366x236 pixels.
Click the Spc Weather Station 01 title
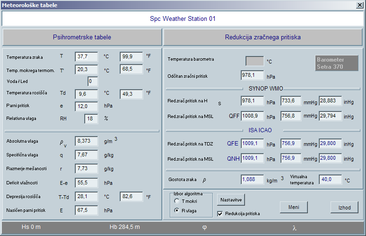(x=183, y=18)
